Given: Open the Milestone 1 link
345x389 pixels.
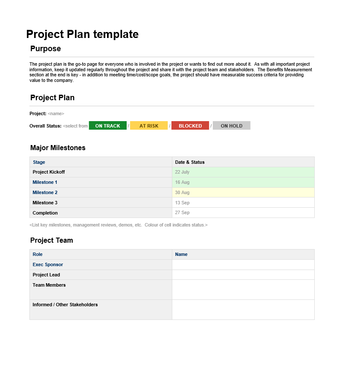Looking at the screenshot, I should tap(45, 183).
